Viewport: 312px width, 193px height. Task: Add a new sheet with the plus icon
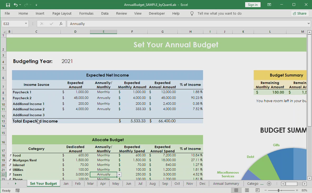tap(269, 184)
